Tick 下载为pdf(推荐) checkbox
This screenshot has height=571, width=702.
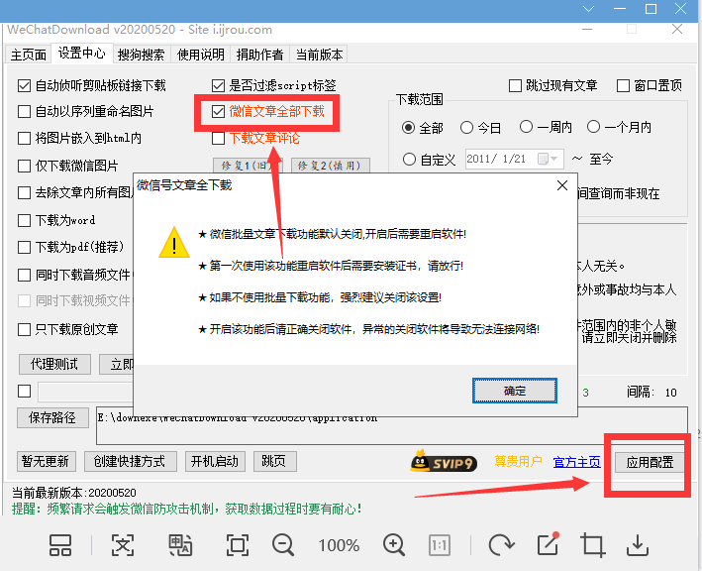[24, 247]
